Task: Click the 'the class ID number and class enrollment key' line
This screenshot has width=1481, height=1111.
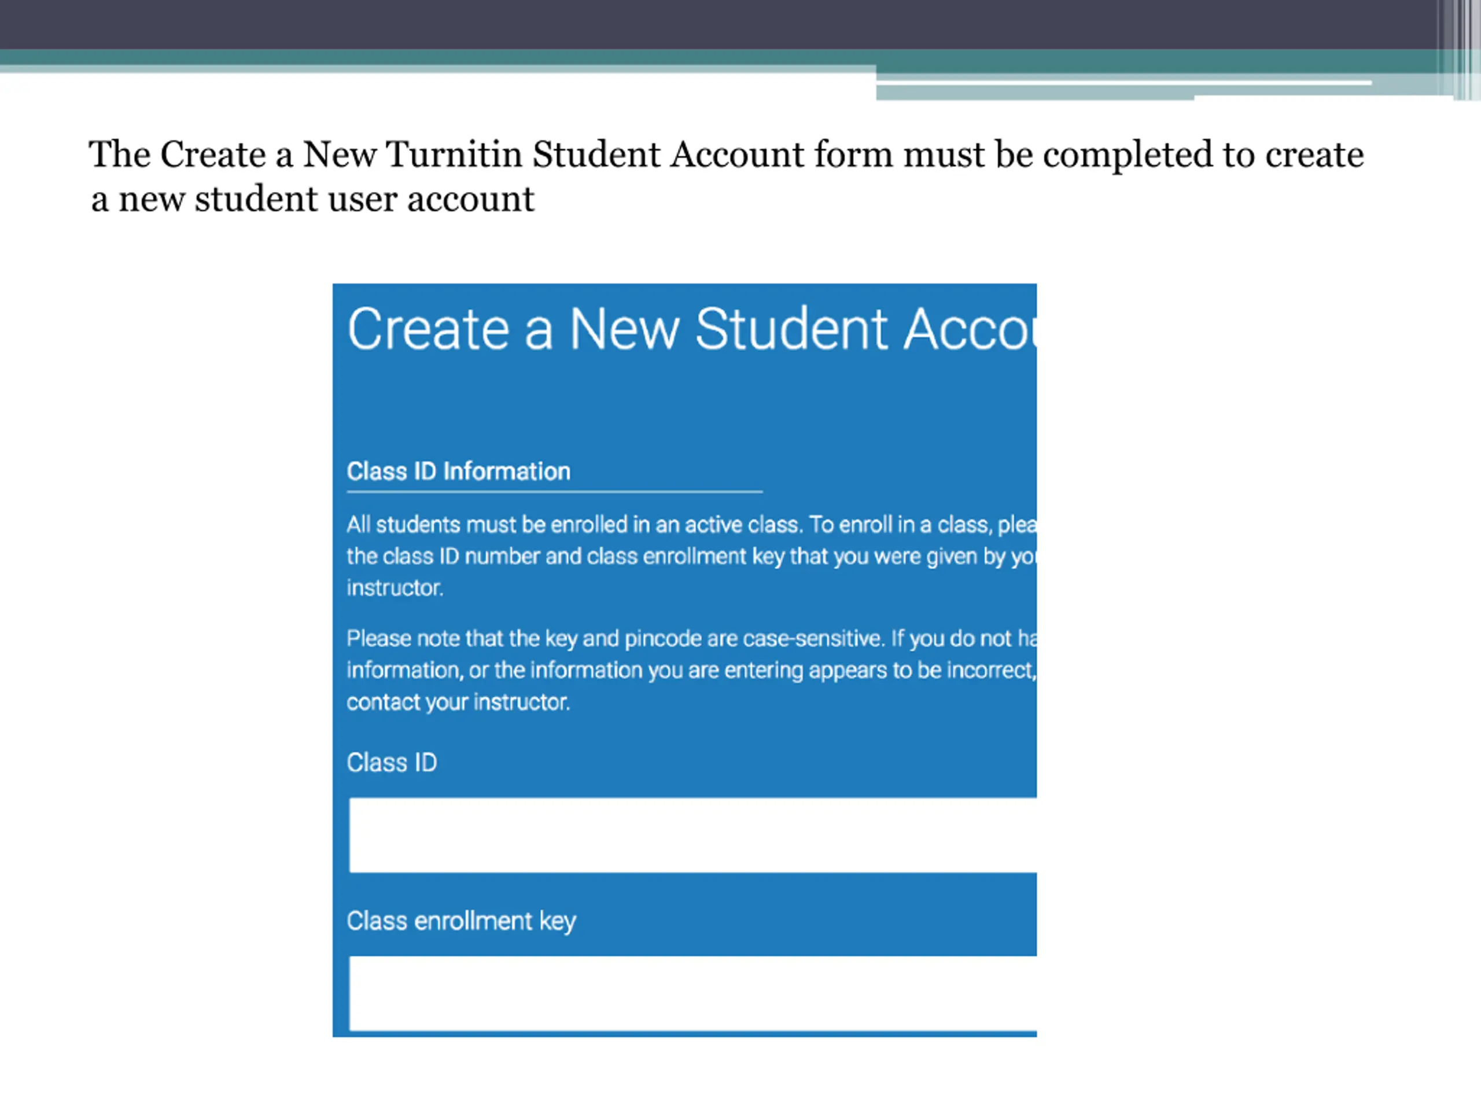Action: pos(692,557)
